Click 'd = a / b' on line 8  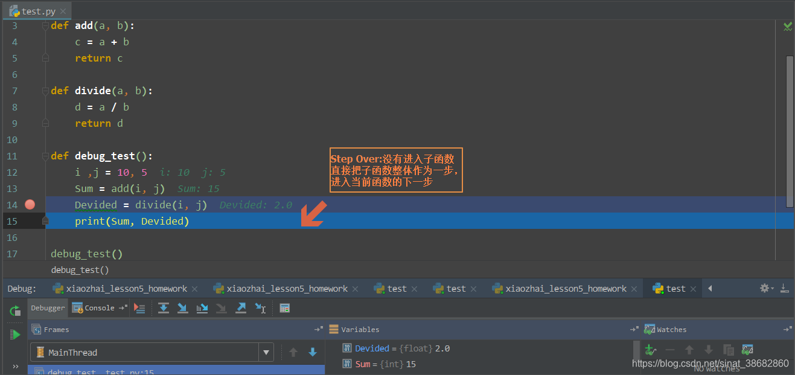[x=102, y=107]
